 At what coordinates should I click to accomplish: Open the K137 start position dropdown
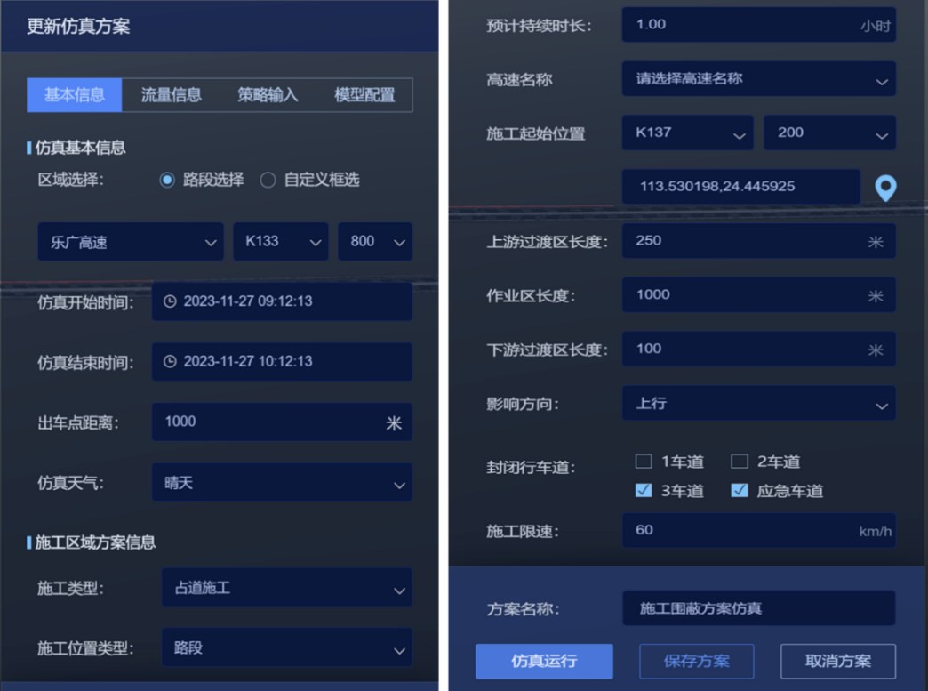pos(688,133)
